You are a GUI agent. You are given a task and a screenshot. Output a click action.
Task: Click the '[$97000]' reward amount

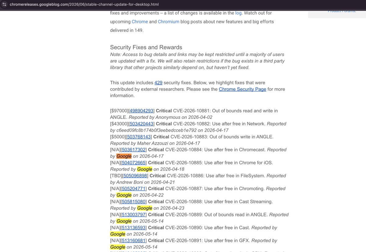[119, 111]
